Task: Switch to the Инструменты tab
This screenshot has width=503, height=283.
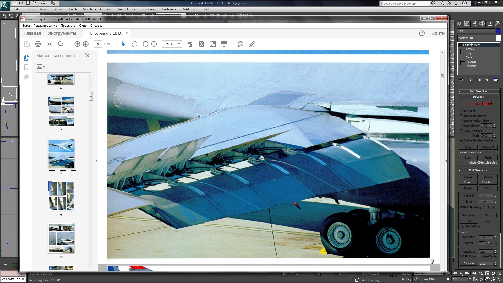Action: [x=62, y=33]
